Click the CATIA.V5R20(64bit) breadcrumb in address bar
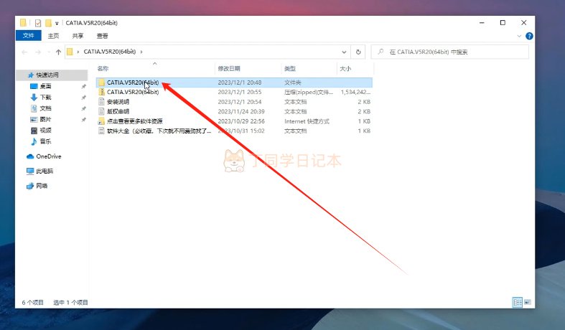This screenshot has width=565, height=330. point(110,52)
